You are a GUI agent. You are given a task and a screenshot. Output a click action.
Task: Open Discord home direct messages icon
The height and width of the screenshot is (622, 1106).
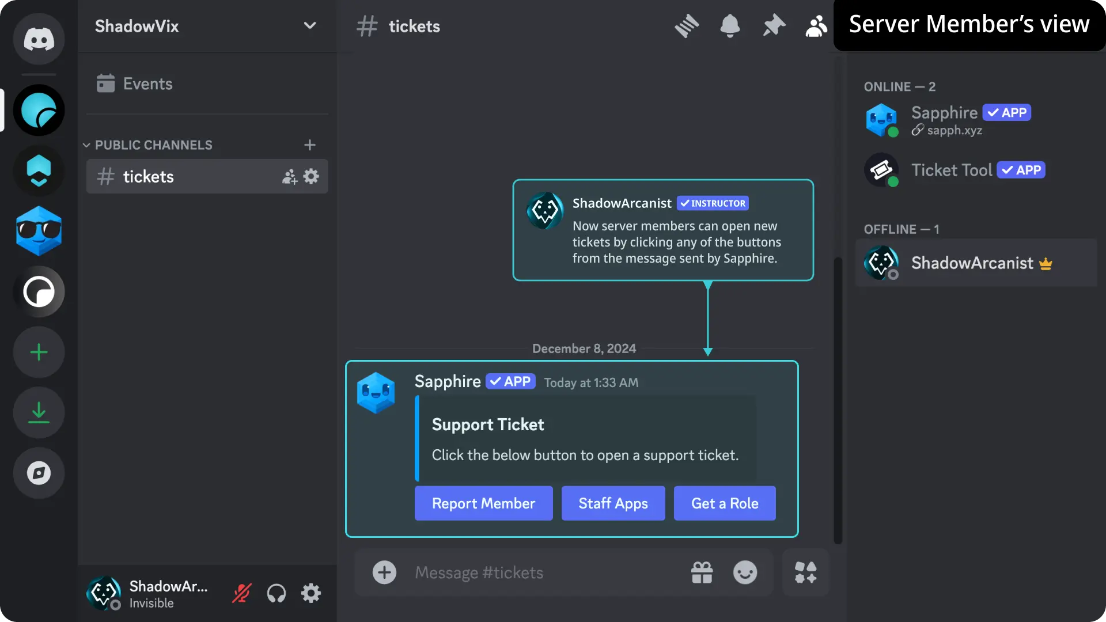39,39
